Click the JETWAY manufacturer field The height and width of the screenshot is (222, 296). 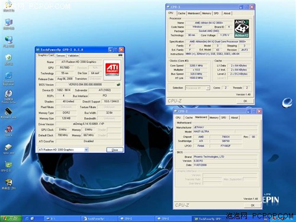[x=225, y=127]
